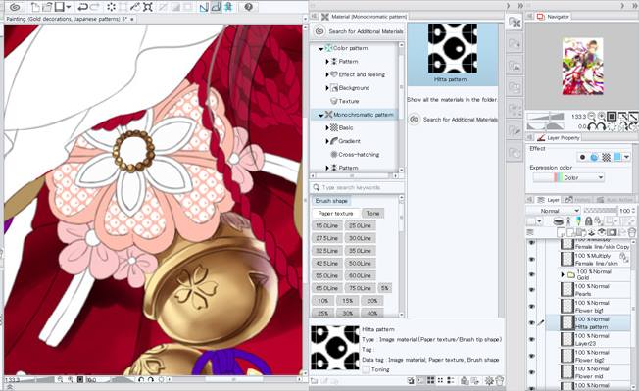
Task: Toggle the Snap to Ruler icon
Action: point(204,7)
